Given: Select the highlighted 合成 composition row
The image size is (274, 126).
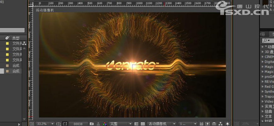Looking at the screenshot, I should (x=11, y=71).
